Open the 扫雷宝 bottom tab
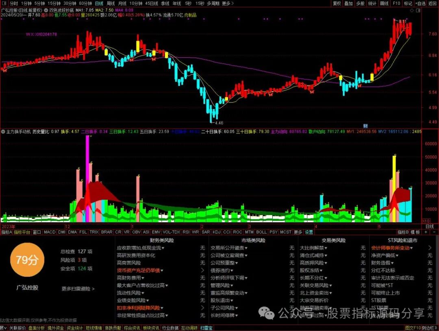439x331 pixels. pyautogui.click(x=206, y=328)
